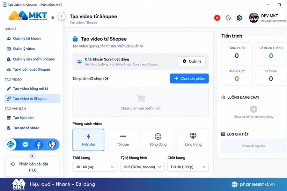Open settings via the gear icon in header
The height and width of the screenshot is (191, 287).
coord(239,18)
